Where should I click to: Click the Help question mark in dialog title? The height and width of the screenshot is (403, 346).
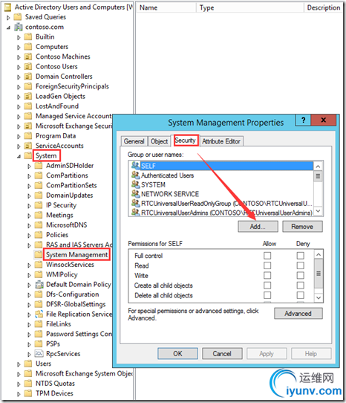tap(304, 120)
